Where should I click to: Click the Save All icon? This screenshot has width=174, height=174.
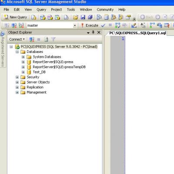click(x=90, y=17)
